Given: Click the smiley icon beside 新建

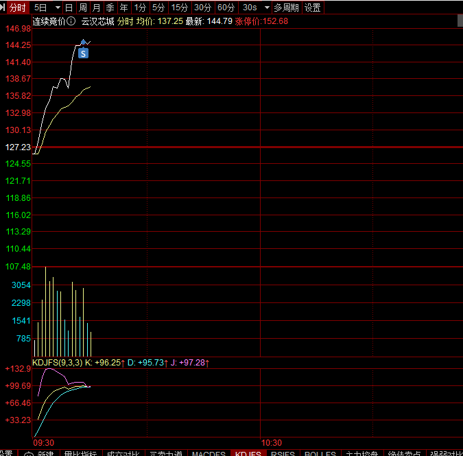Looking at the screenshot, I should tap(29, 454).
